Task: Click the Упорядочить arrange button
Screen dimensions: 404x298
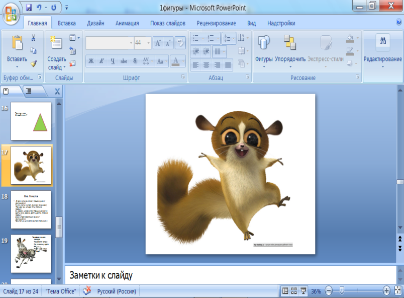Action: pyautogui.click(x=290, y=51)
